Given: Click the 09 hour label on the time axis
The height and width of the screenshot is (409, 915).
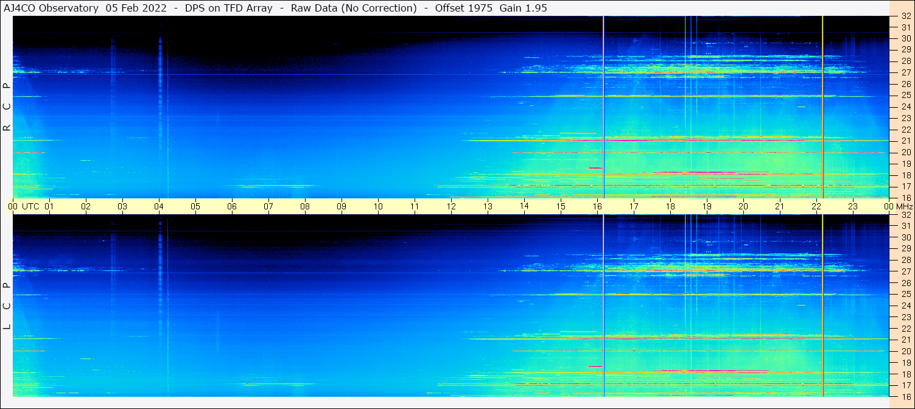Looking at the screenshot, I should coord(342,206).
